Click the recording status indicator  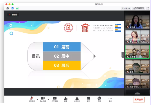[x=13, y=15]
